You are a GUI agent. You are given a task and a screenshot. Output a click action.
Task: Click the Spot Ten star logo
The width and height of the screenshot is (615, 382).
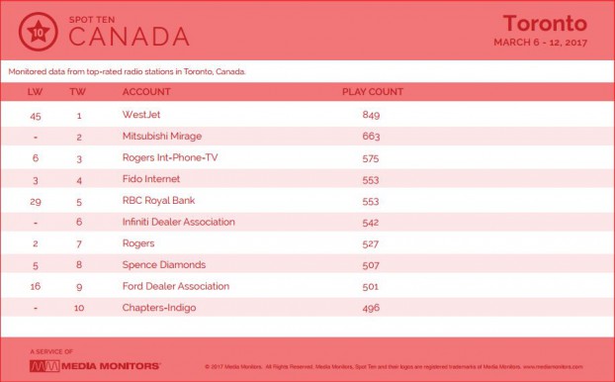[x=38, y=32]
